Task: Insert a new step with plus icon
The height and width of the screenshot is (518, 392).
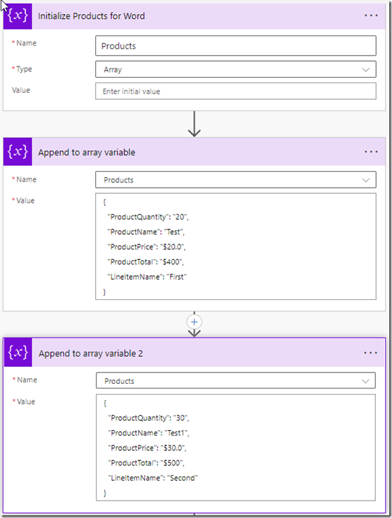Action: click(194, 322)
